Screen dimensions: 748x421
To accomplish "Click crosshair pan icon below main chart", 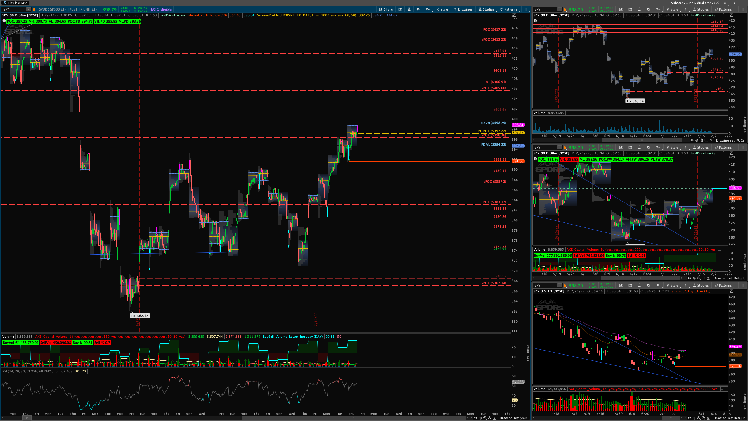I will coord(480,418).
